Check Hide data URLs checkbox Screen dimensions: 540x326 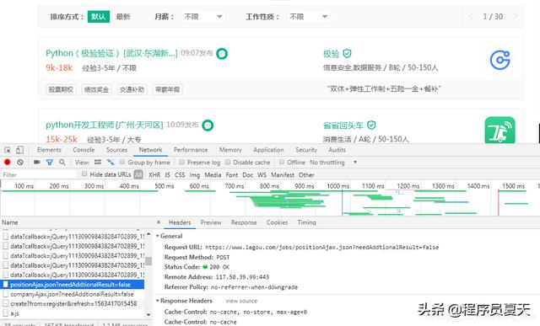(84, 174)
